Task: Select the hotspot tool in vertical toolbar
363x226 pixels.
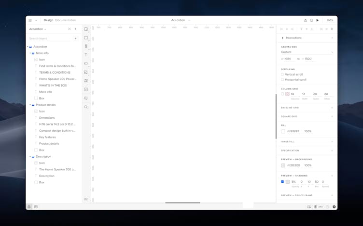Action: click(86, 89)
